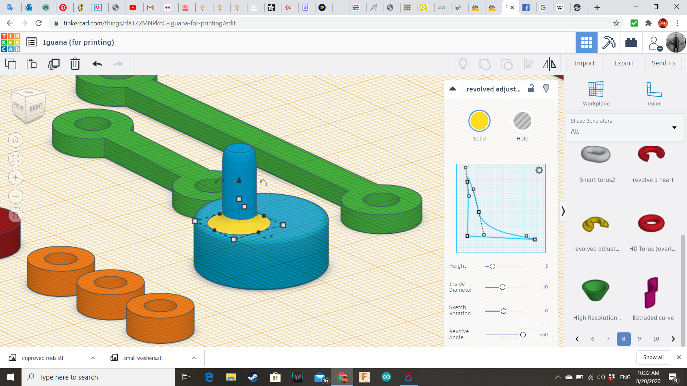Go to shapes page 9
Screen dimensions: 687x386
pyautogui.click(x=639, y=339)
